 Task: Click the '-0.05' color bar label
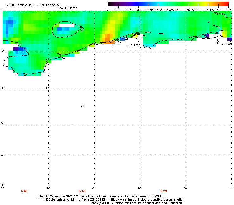click(209, 10)
